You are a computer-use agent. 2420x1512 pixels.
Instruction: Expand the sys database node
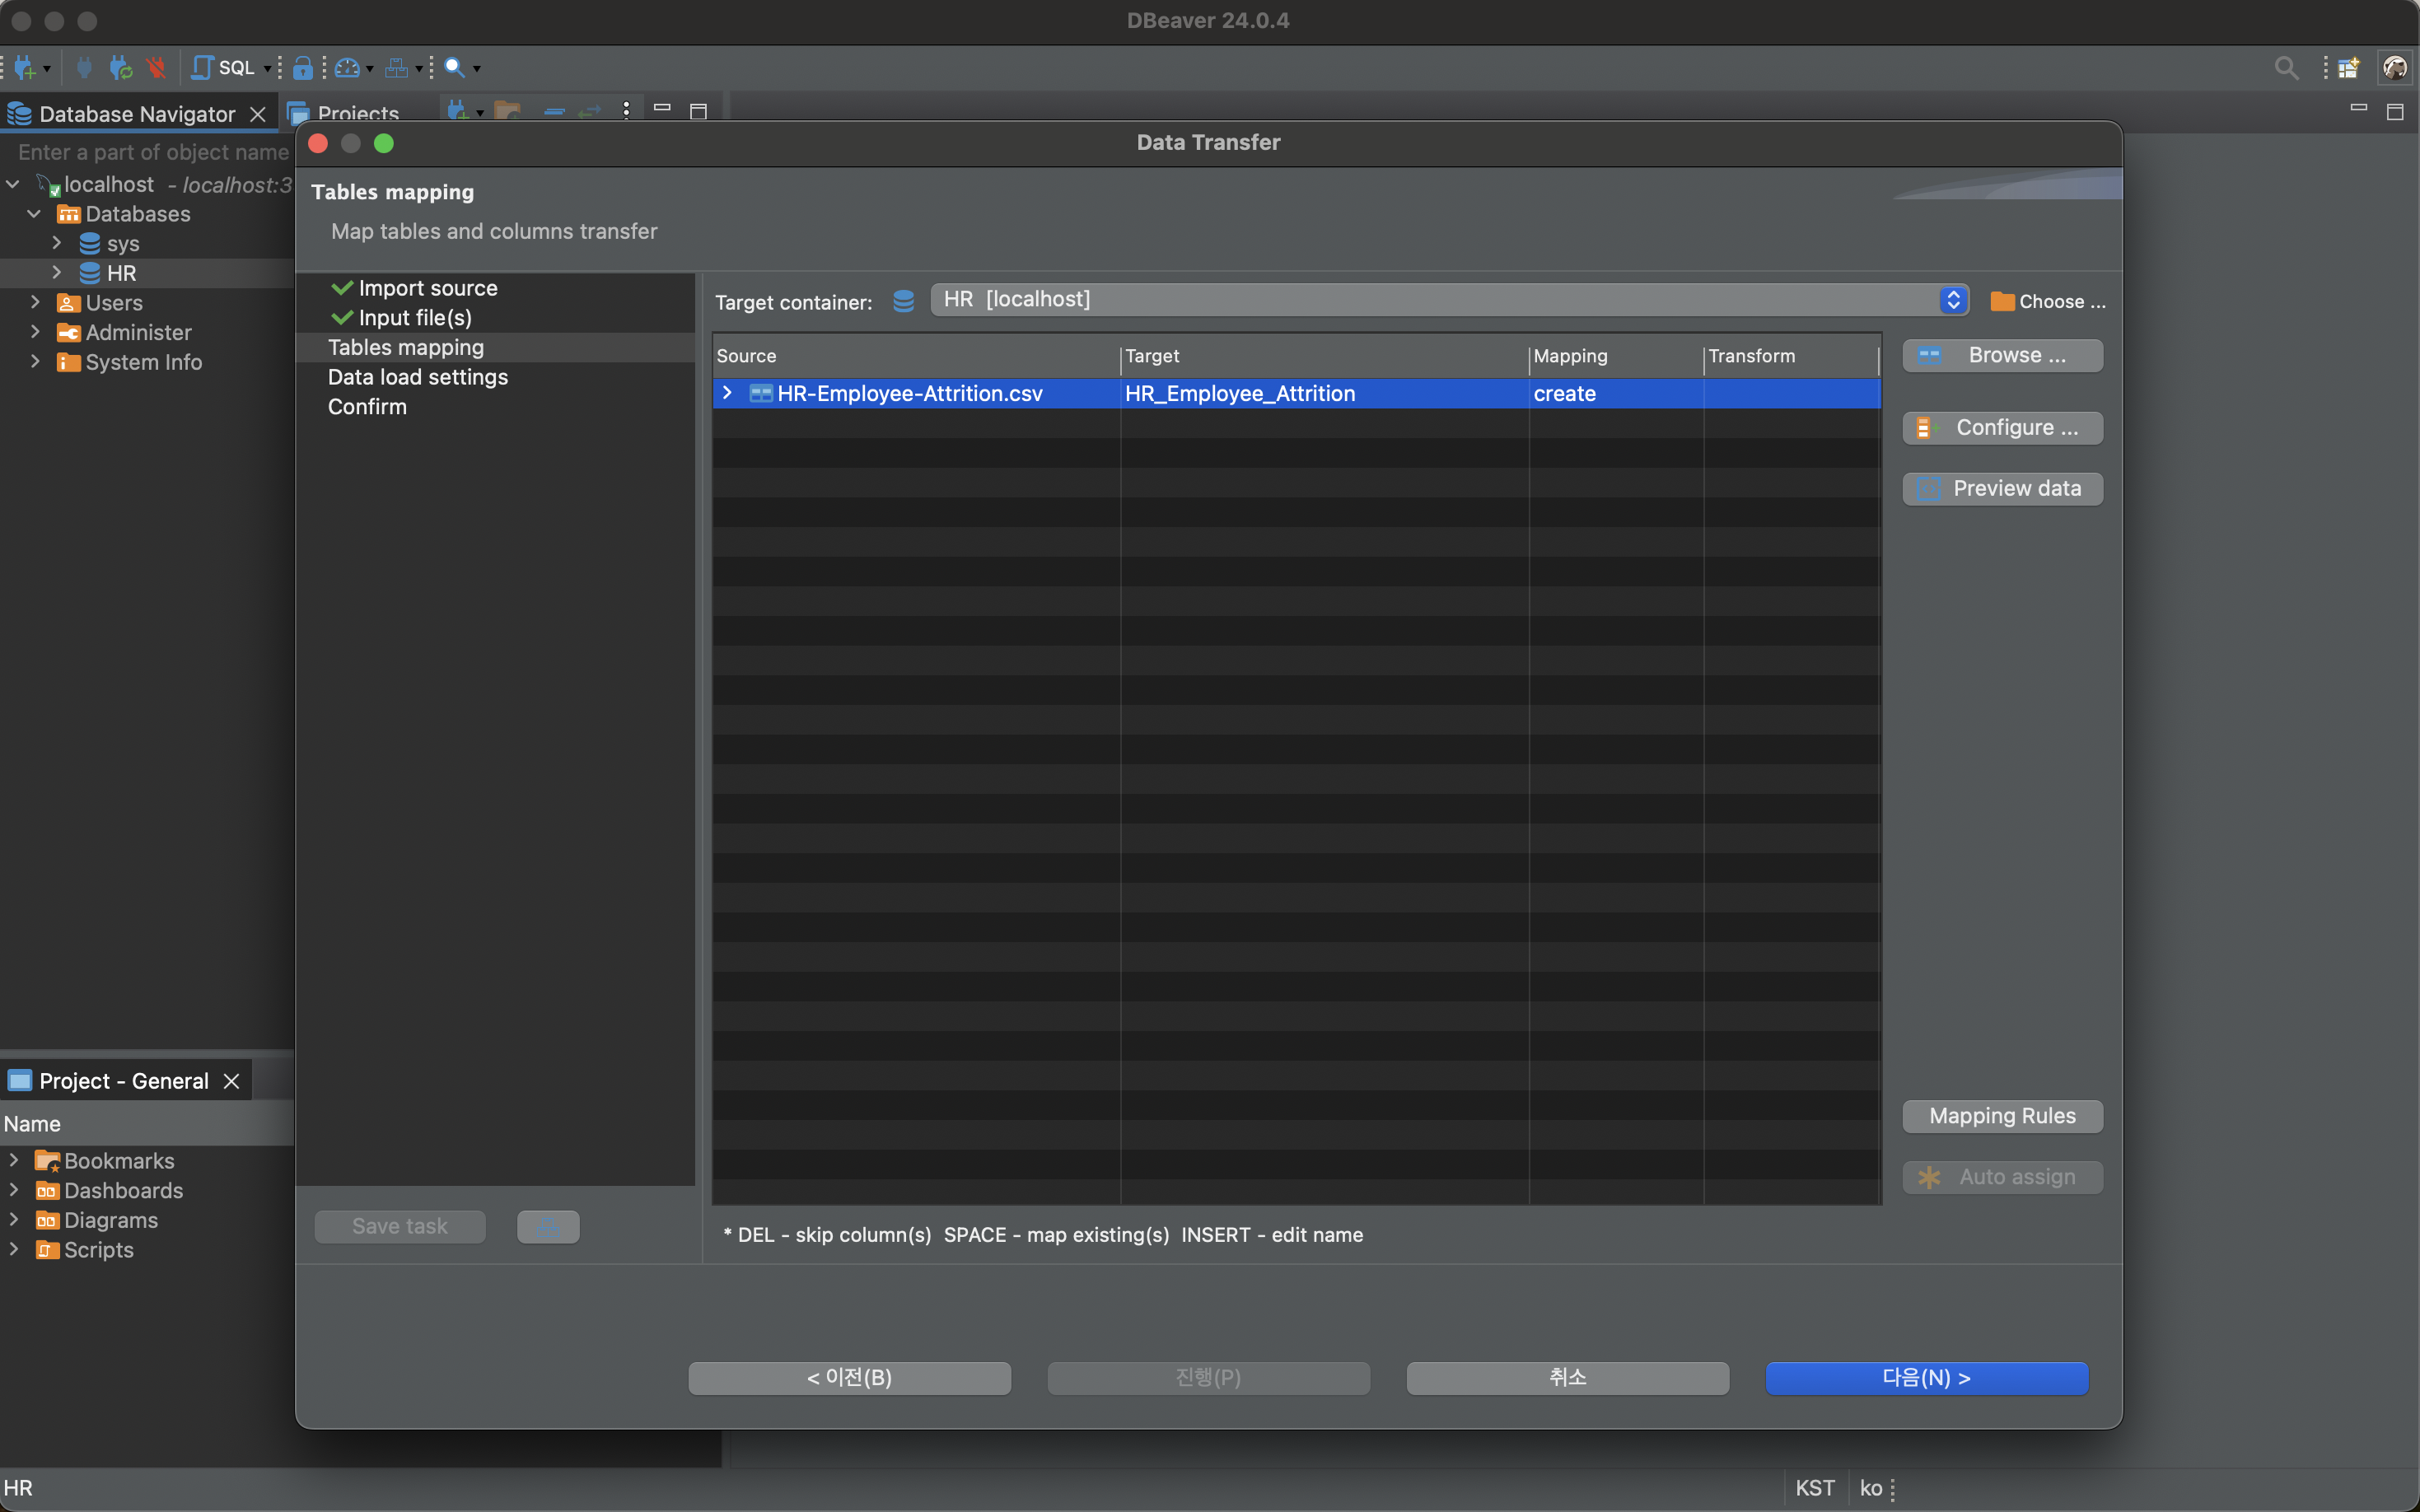[x=57, y=243]
